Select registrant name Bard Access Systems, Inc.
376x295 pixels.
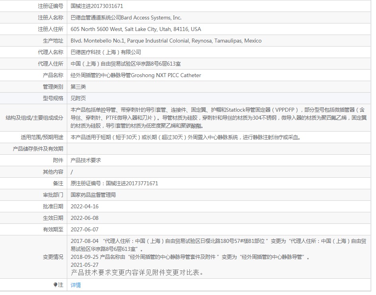point(151,17)
